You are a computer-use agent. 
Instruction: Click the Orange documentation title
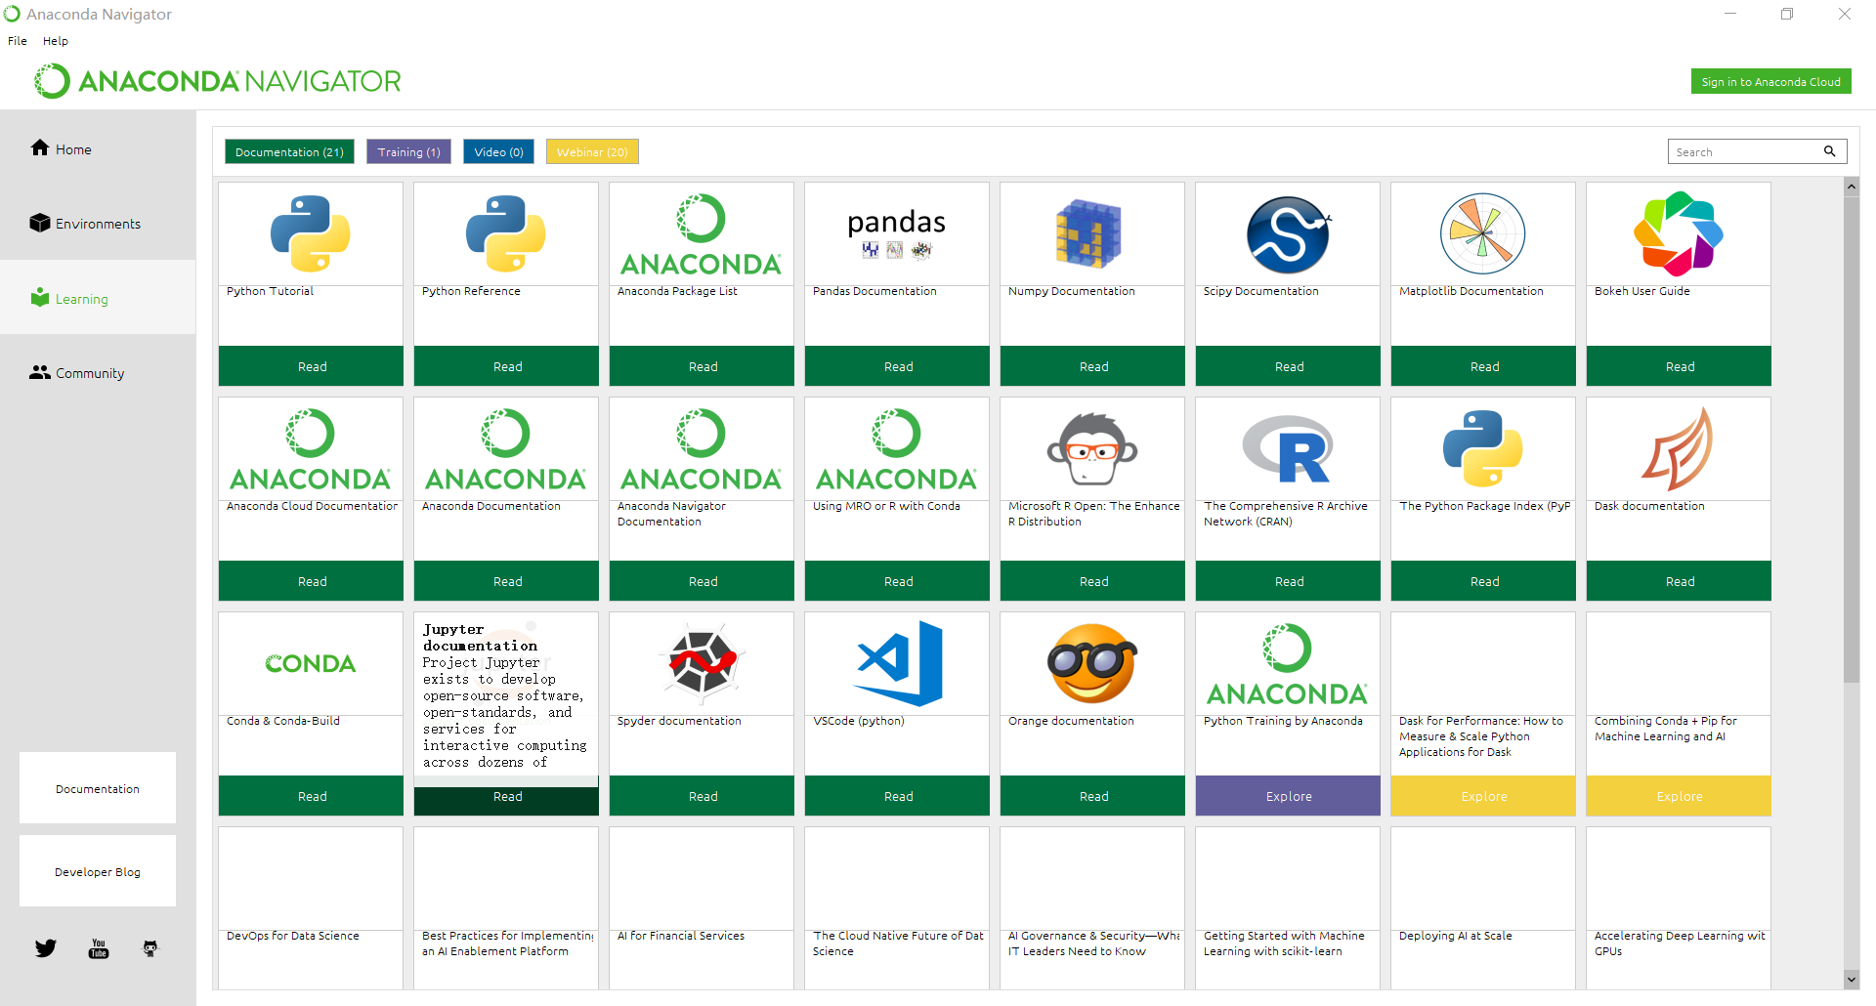pyautogui.click(x=1071, y=721)
